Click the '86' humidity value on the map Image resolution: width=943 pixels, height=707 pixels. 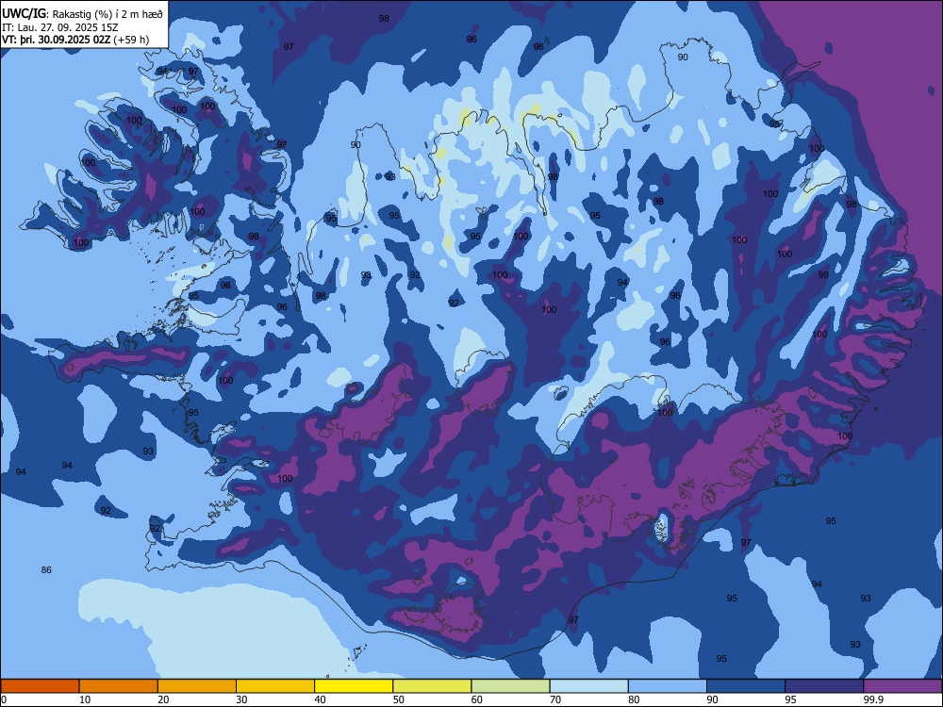click(46, 570)
